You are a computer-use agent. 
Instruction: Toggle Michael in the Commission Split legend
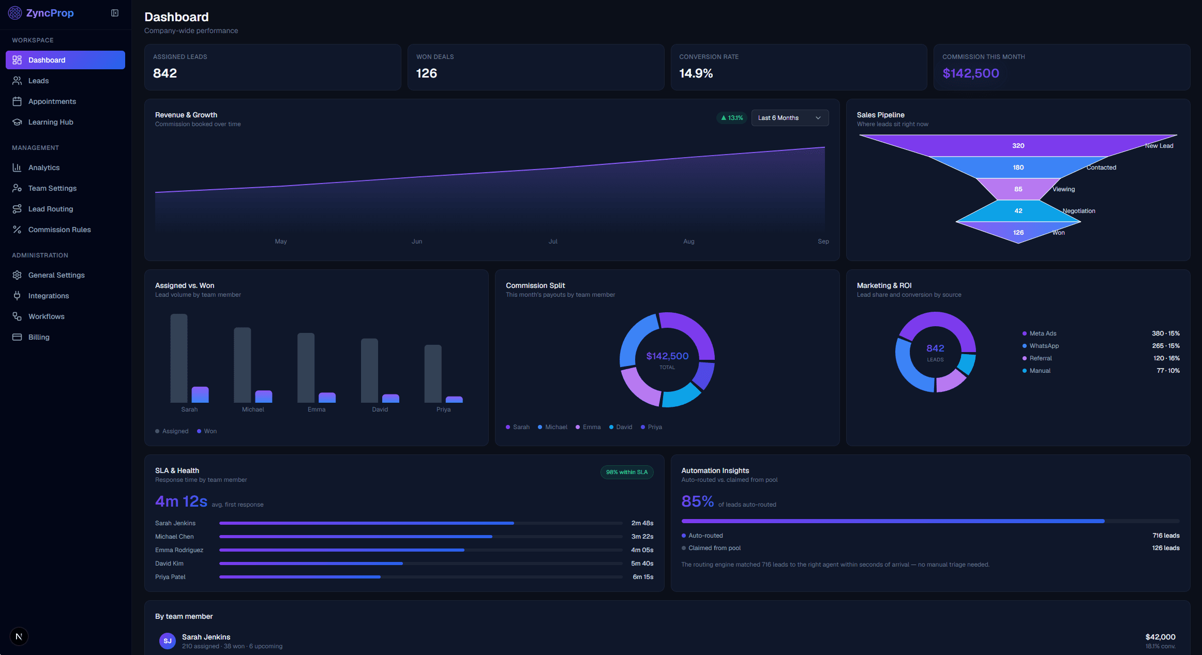(x=552, y=427)
